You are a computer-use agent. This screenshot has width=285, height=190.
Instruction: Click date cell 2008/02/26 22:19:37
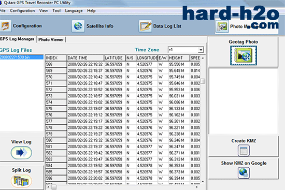pyautogui.click(x=85, y=147)
